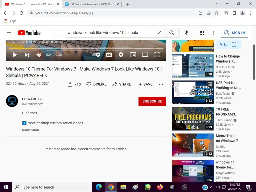256x192 pixels.
Task: Click the TechGumbo channel name
Action: [x=224, y=120]
